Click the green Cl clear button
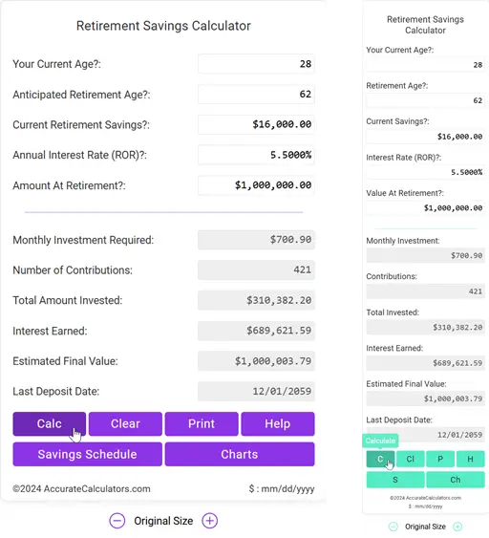 point(411,459)
